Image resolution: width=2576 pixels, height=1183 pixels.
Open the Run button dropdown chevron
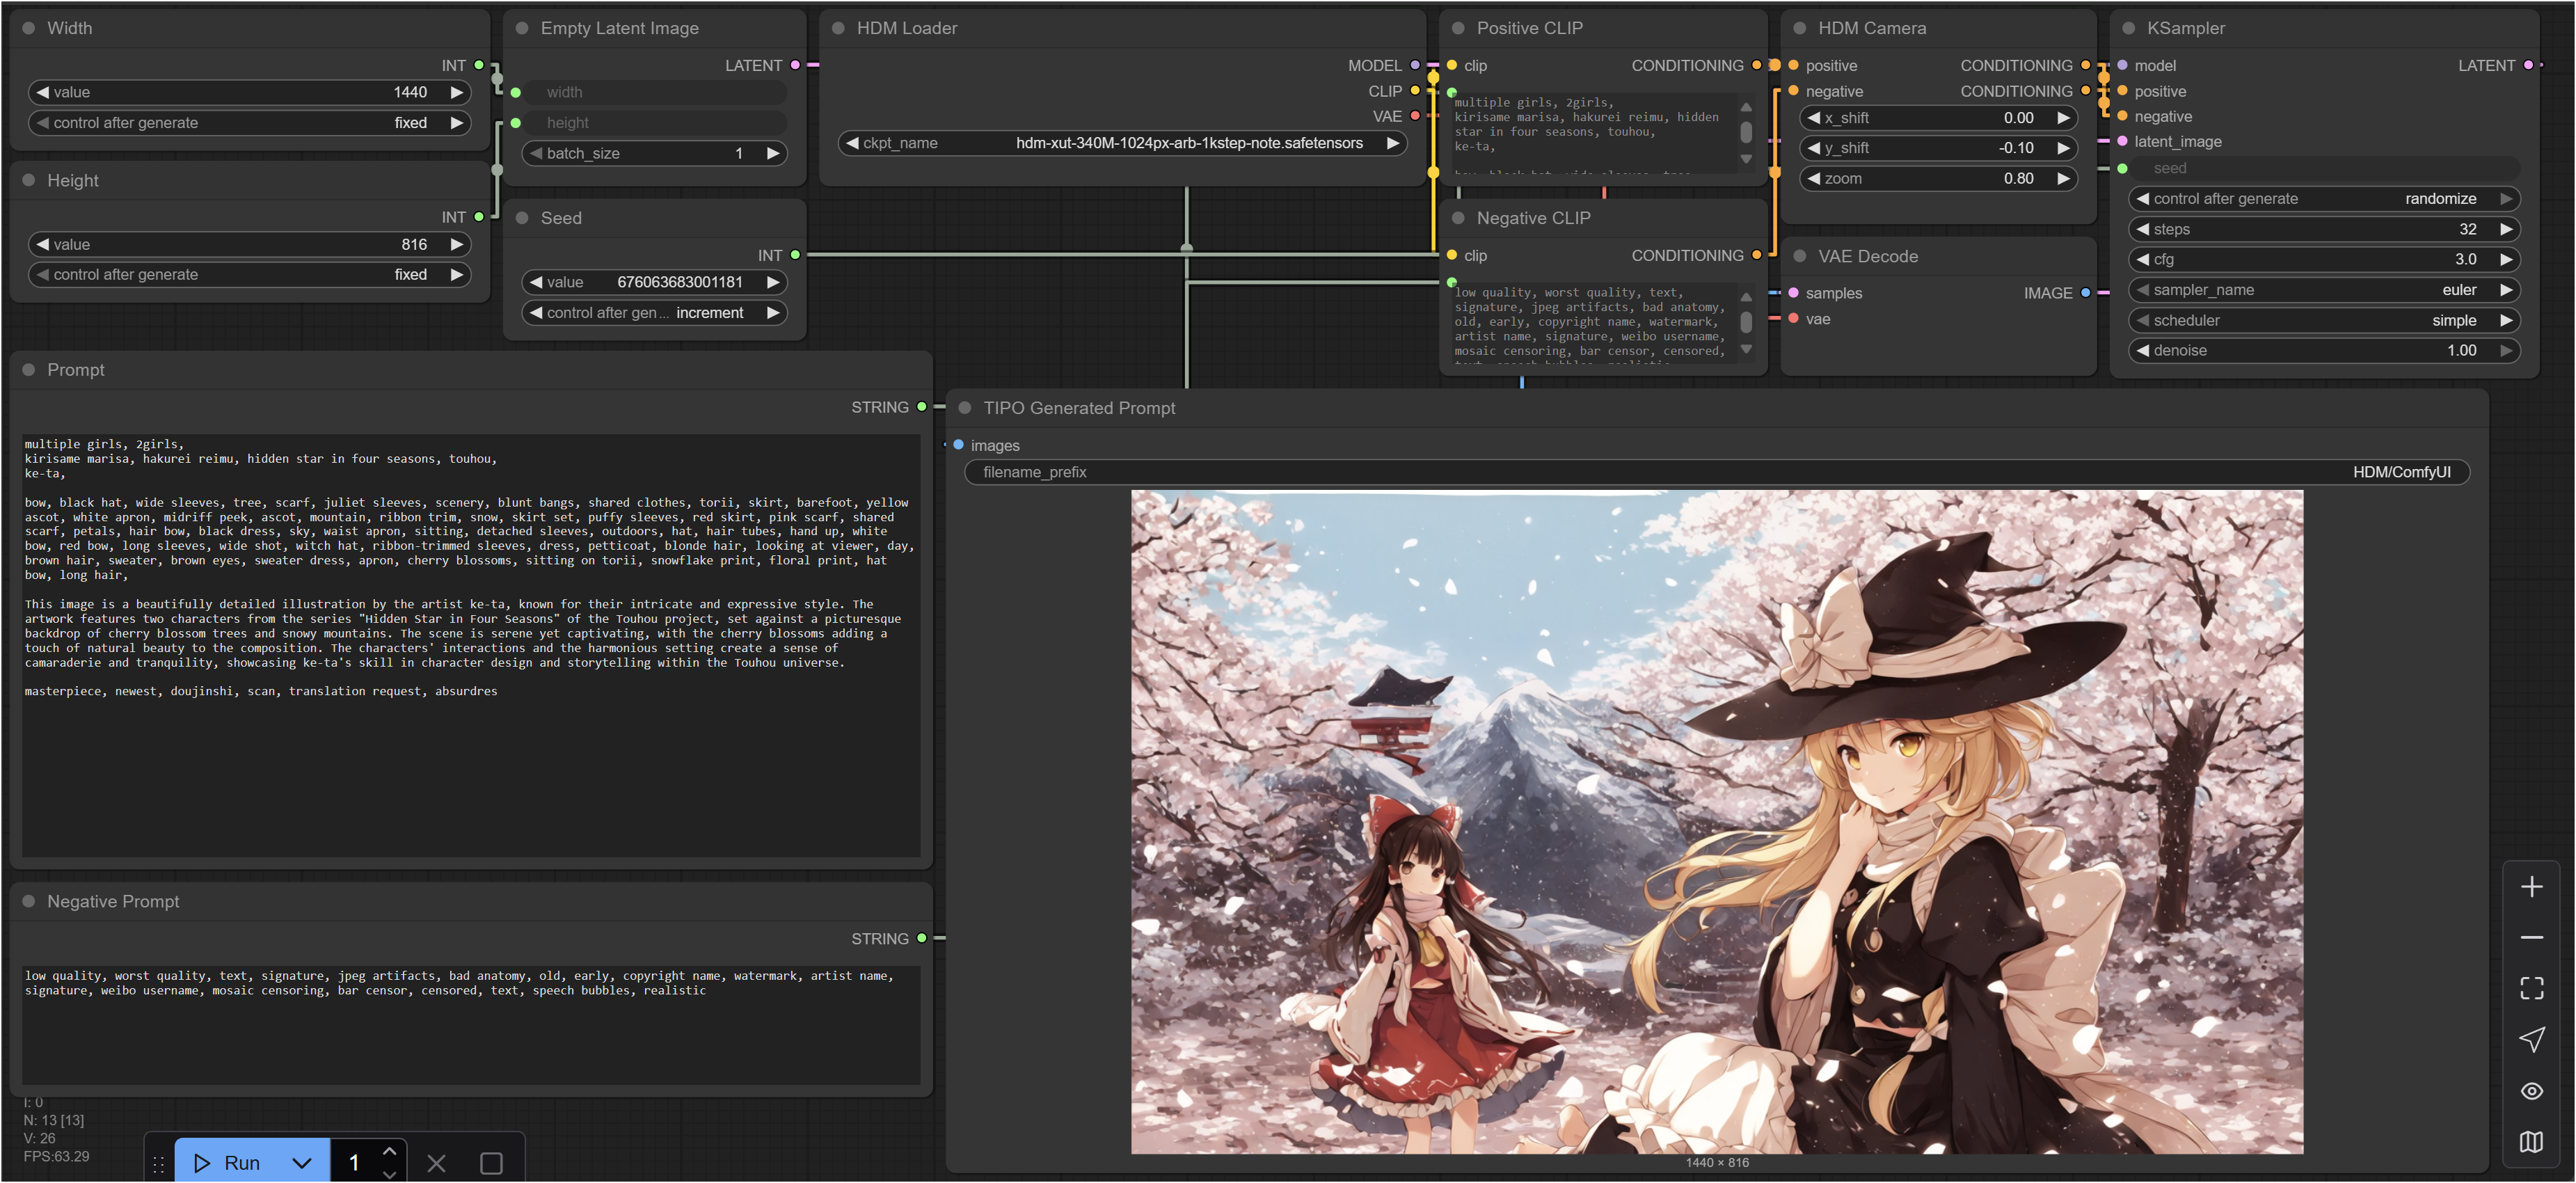tap(302, 1163)
